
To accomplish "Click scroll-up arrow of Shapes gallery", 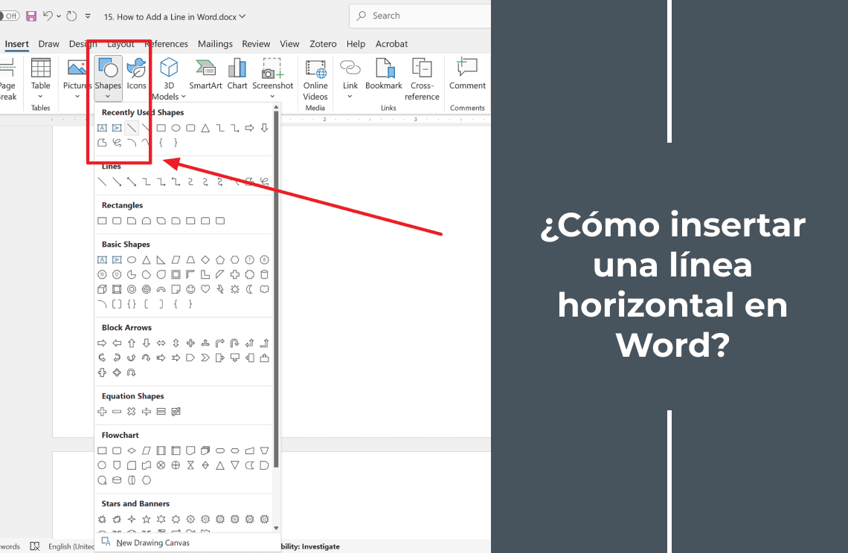I will click(x=277, y=108).
